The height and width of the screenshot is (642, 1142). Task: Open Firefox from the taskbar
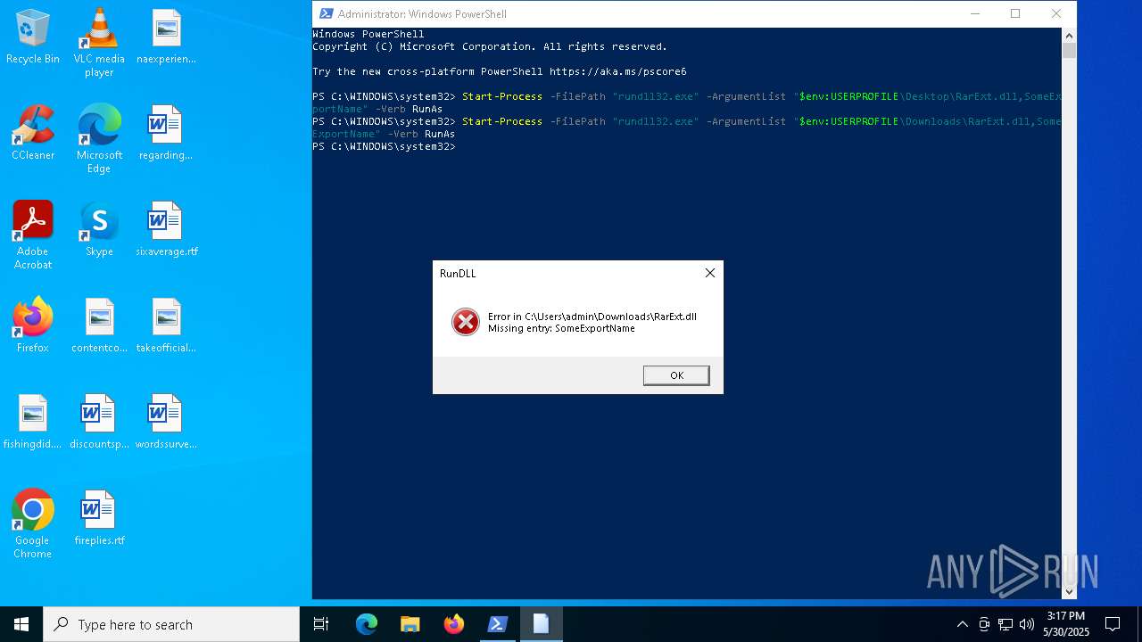[454, 624]
